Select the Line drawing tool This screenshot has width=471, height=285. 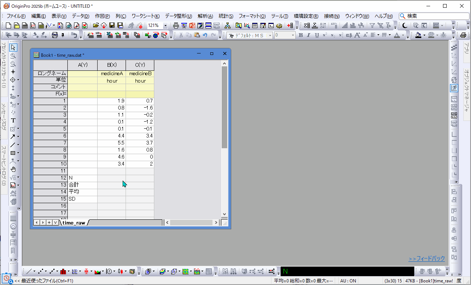13,145
